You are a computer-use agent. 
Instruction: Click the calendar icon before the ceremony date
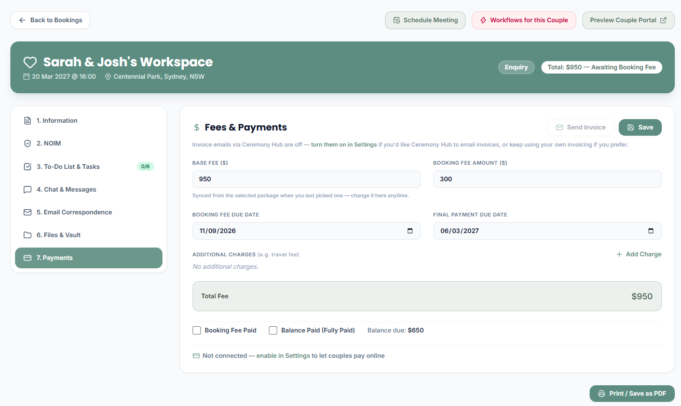pyautogui.click(x=26, y=77)
